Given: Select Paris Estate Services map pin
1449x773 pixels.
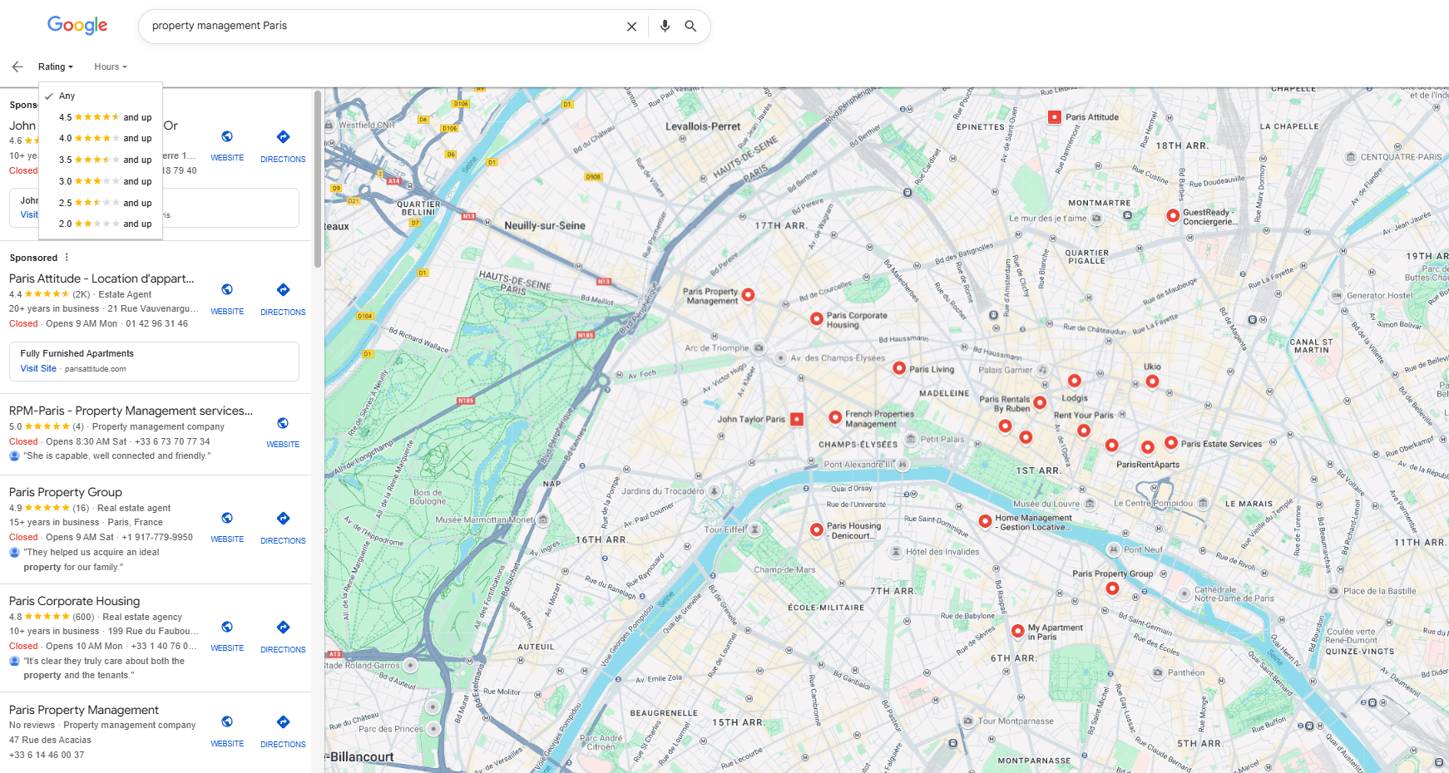Looking at the screenshot, I should click(1171, 442).
